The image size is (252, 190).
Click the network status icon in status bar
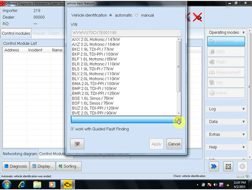point(248,176)
